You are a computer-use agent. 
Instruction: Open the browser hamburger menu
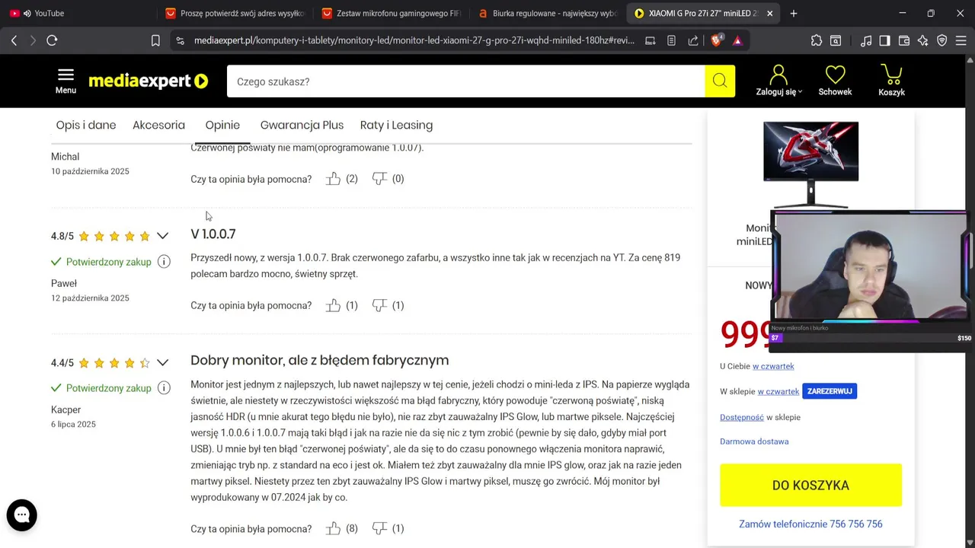tap(961, 40)
